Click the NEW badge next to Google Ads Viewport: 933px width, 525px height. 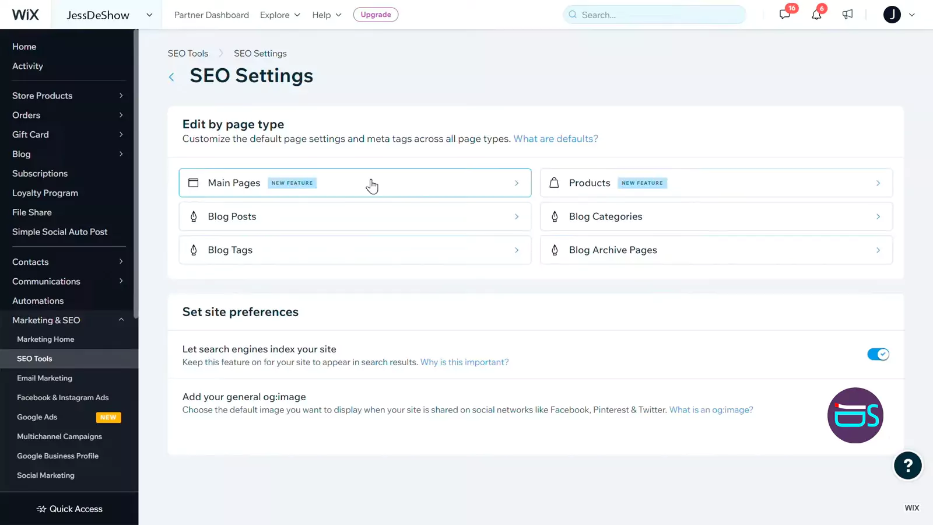108,418
